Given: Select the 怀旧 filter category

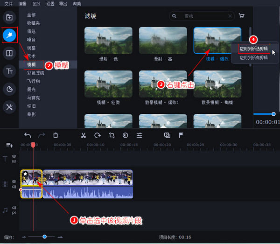Looking at the screenshot, I should coord(31,106).
